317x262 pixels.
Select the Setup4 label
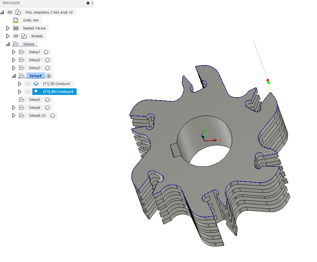(x=35, y=76)
